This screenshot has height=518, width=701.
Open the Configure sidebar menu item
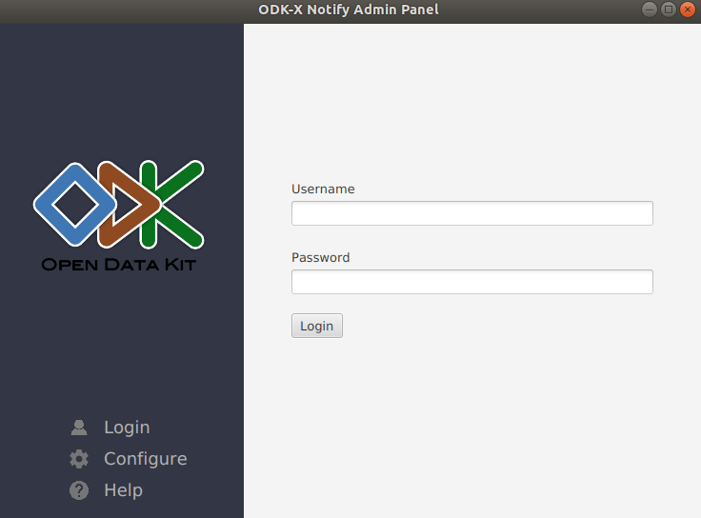(x=146, y=459)
